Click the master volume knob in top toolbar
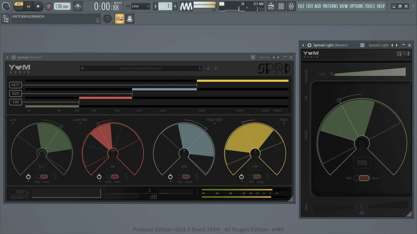Viewport: 417px width, 234px height. coord(6,6)
